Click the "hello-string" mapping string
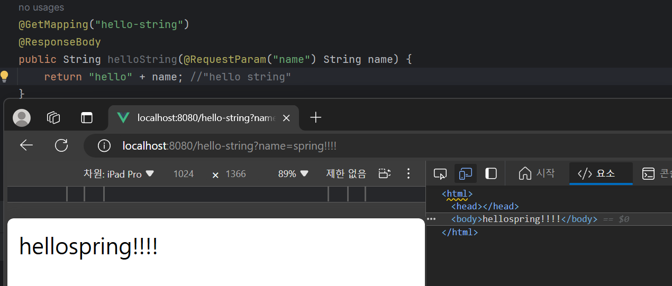This screenshot has height=286, width=672. click(x=139, y=25)
